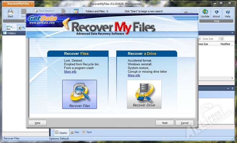Switch to the Hex view tab
Screen dimensions: 237x143
[75, 132]
